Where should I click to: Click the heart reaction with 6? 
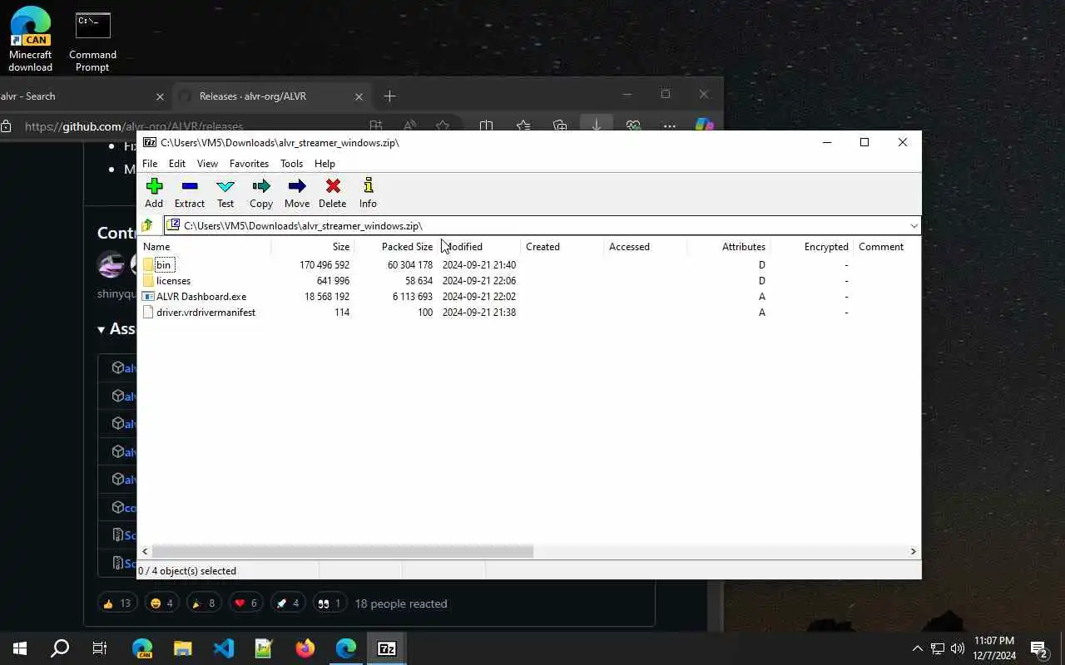(x=245, y=603)
